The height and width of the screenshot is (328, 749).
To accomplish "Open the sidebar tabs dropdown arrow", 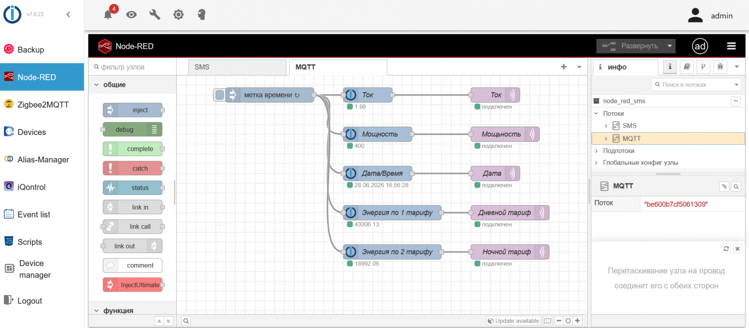I will [737, 67].
